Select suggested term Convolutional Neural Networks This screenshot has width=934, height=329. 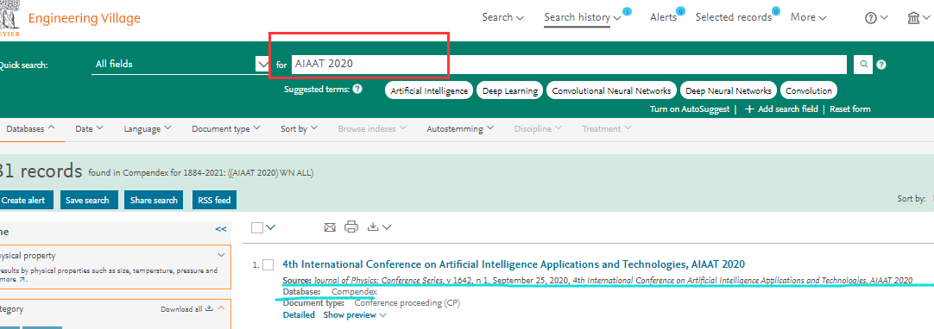612,90
